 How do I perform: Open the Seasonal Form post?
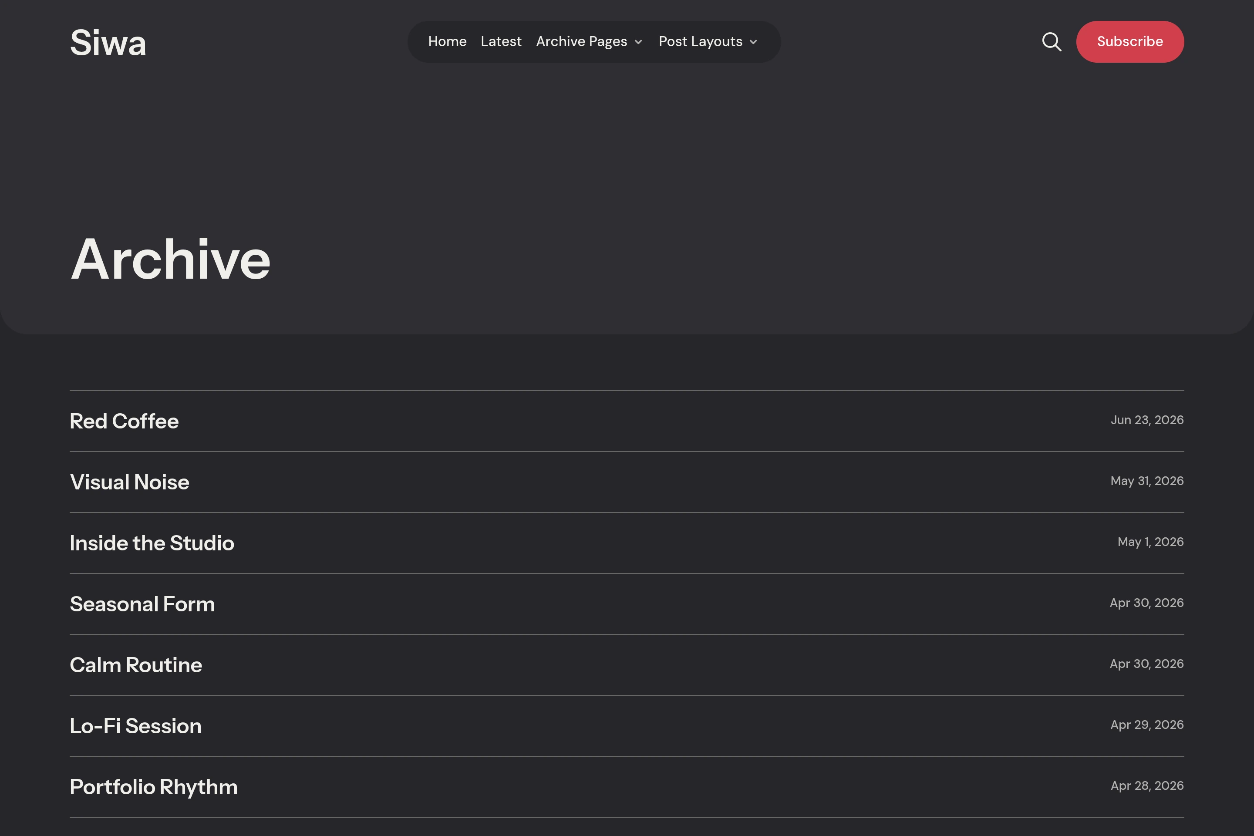point(142,604)
